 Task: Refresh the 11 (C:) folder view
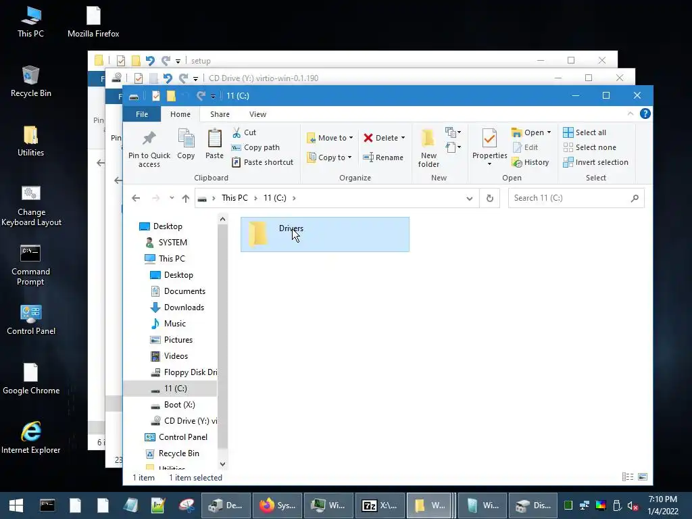[489, 198]
